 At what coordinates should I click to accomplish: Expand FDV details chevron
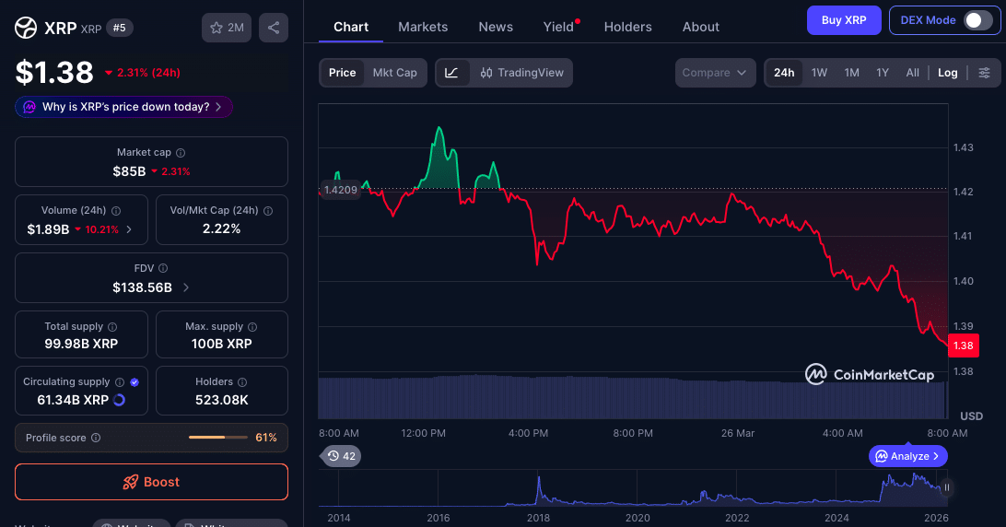tap(186, 287)
